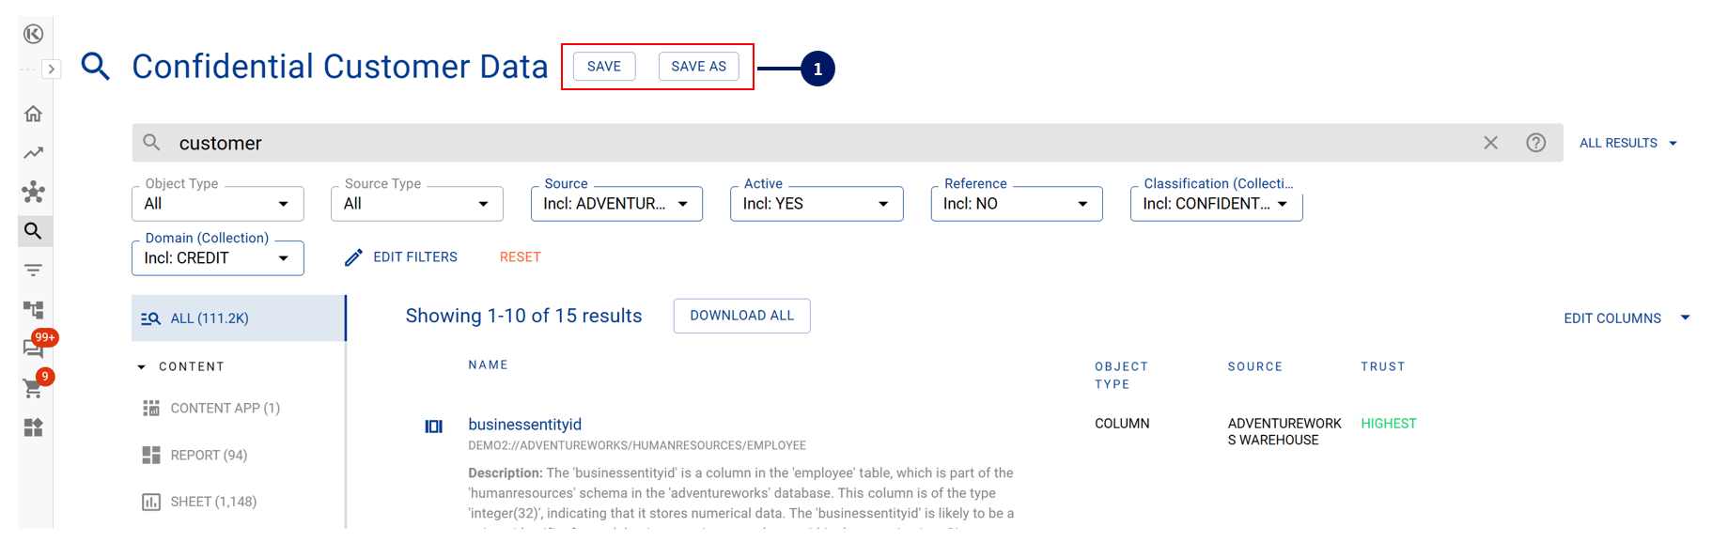The image size is (1712, 558).
Task: Clear the customer search text
Action: [x=1490, y=143]
